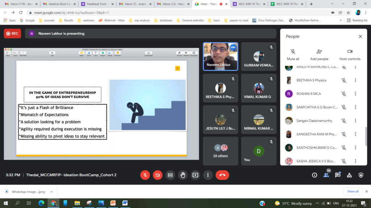
Task: Close the downloads bar
Action: pos(367,191)
